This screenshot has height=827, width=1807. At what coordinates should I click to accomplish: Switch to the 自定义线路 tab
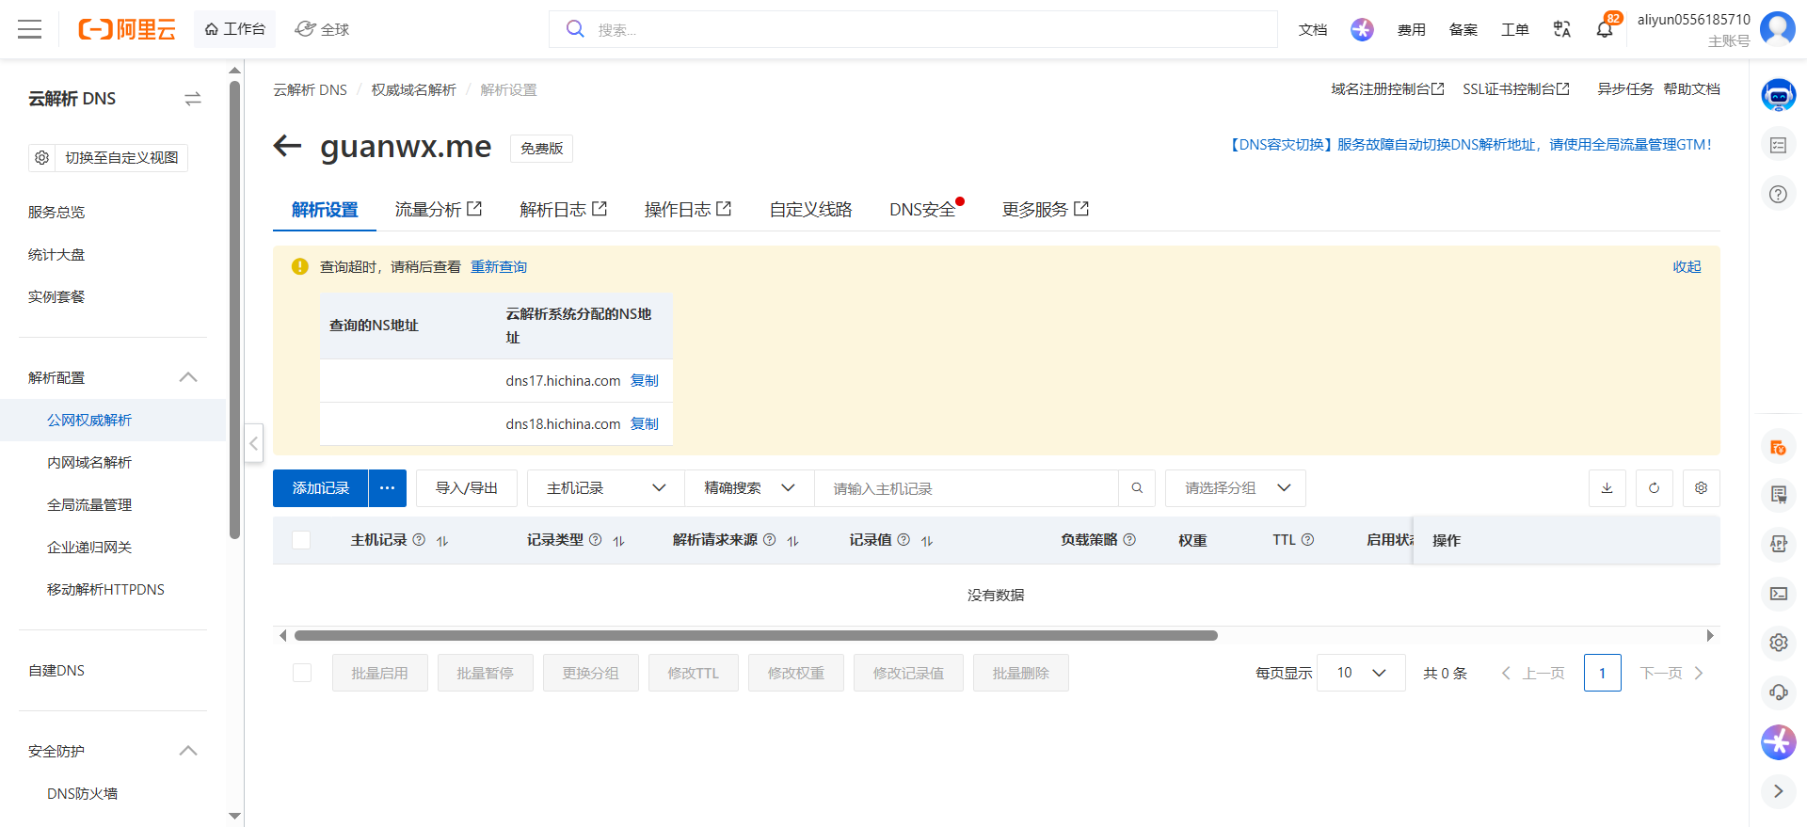click(x=810, y=210)
